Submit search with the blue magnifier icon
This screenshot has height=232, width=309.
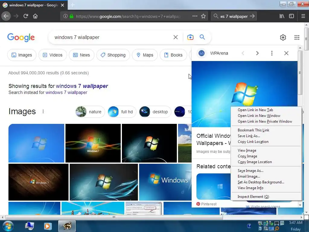click(202, 37)
